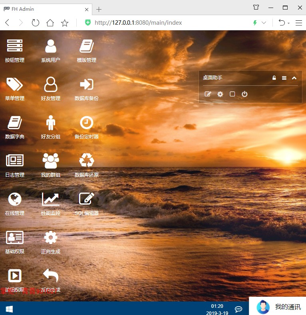The width and height of the screenshot is (306, 315).
Task: Click the power icon in 桌面助手 panel
Action: tap(244, 94)
